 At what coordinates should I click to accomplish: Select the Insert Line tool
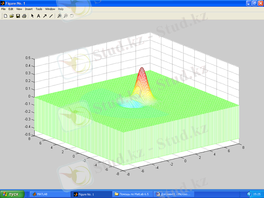(x=51, y=16)
